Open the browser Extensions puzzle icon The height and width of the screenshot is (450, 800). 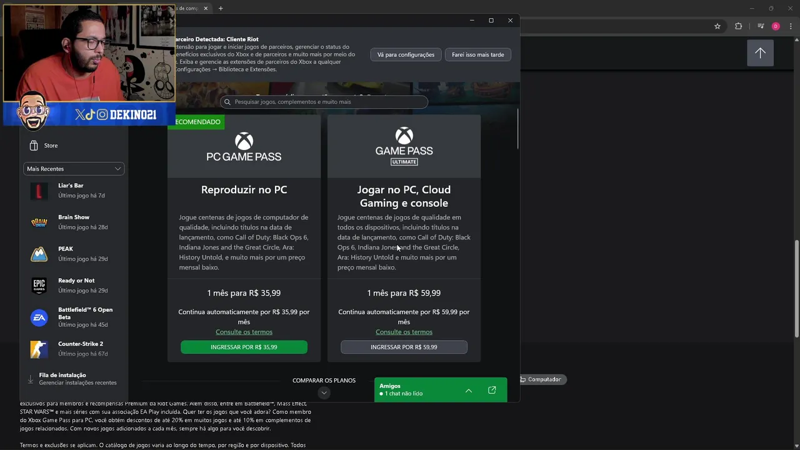tap(739, 26)
